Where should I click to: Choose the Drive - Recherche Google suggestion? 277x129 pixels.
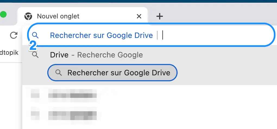[149, 55]
